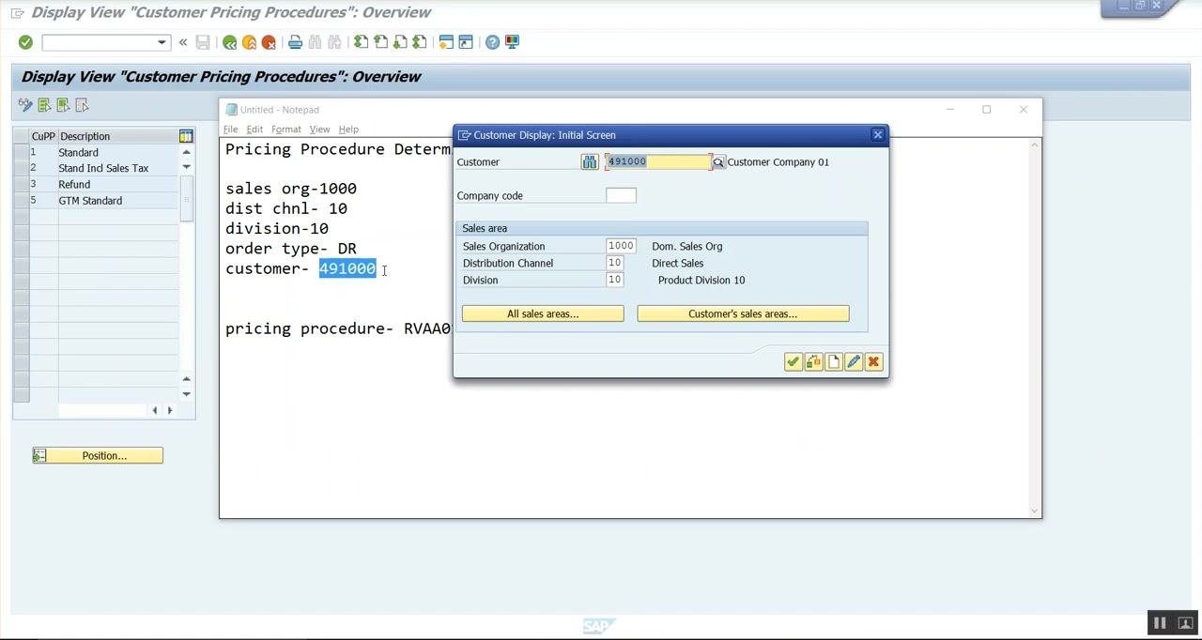Click the green Back icon
This screenshot has width=1202, height=640.
[x=229, y=42]
